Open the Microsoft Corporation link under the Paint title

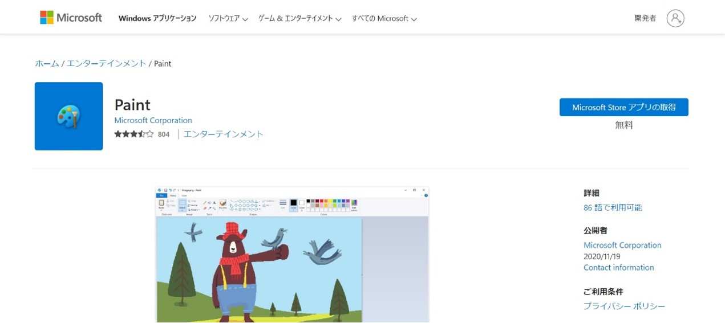(153, 120)
